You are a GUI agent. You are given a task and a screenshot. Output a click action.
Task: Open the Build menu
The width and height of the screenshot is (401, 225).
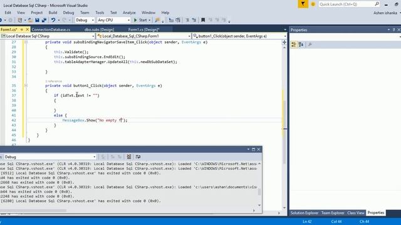tap(53, 12)
